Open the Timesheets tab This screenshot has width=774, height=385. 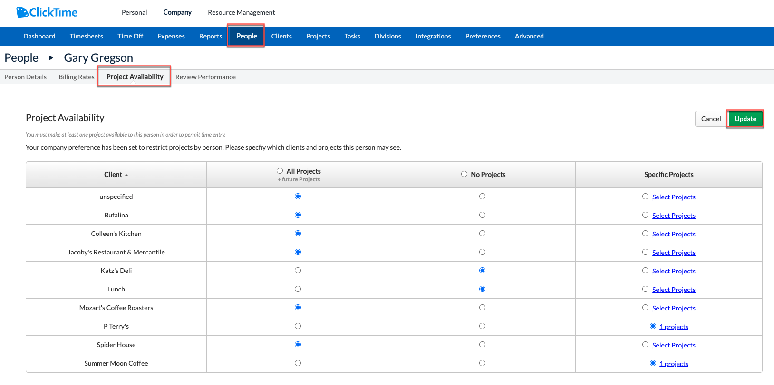click(87, 36)
